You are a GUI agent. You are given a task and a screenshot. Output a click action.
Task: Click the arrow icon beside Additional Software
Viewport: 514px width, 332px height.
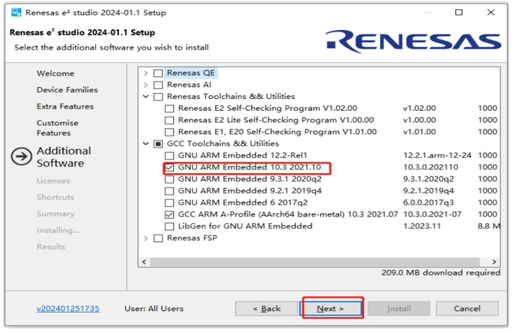pyautogui.click(x=23, y=156)
